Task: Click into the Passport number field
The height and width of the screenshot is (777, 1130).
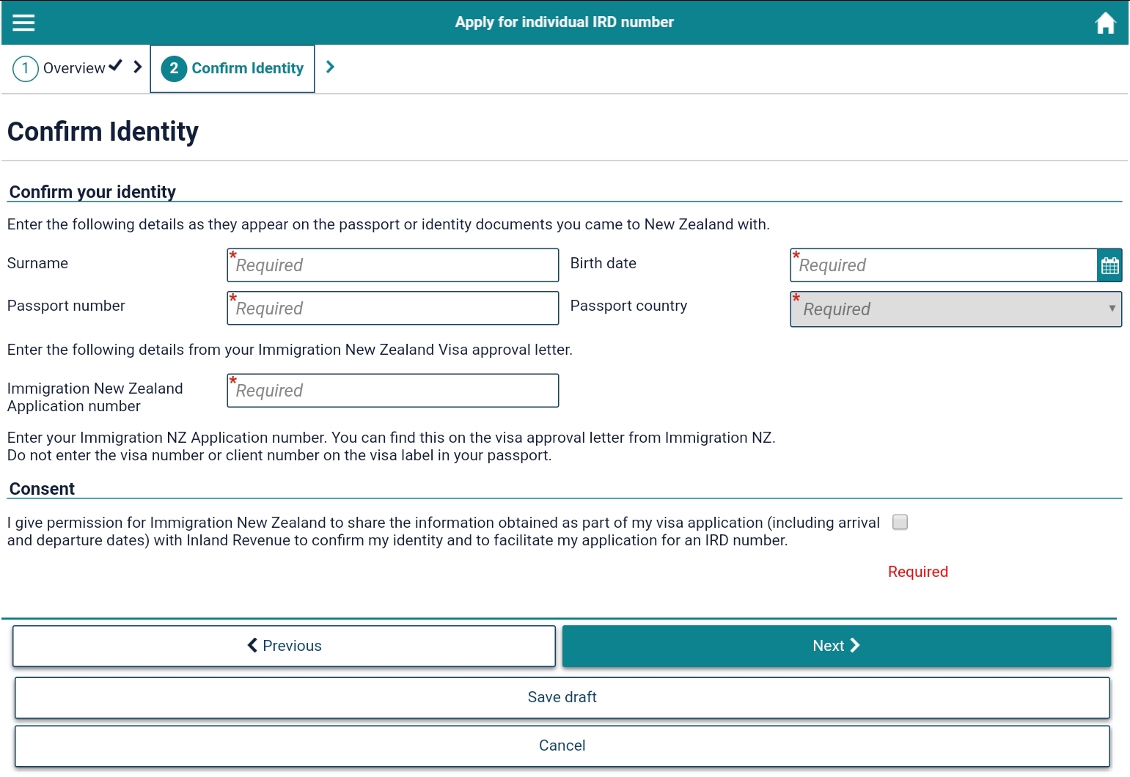Action: point(393,309)
